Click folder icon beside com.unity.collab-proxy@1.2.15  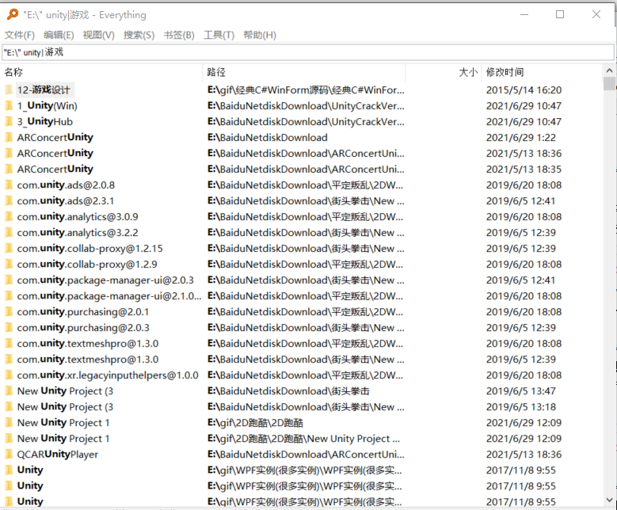tap(9, 249)
